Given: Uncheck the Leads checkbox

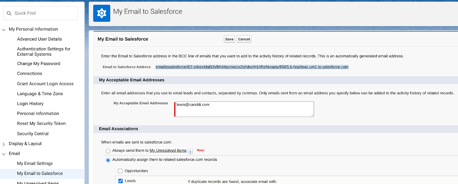Looking at the screenshot, I should click(121, 181).
